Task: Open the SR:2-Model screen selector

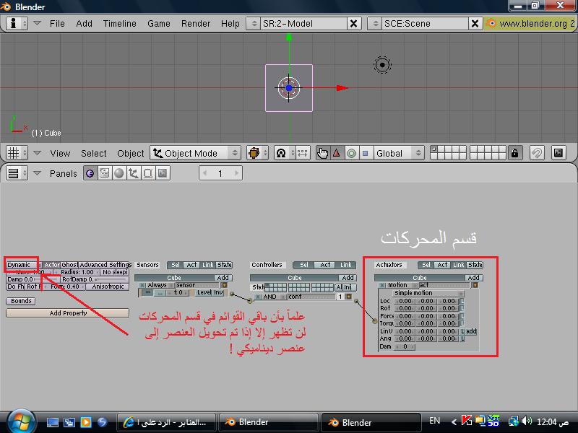Action: point(254,24)
